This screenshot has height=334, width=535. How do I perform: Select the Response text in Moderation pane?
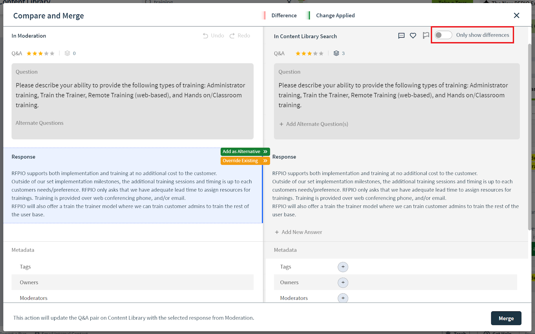point(132,194)
